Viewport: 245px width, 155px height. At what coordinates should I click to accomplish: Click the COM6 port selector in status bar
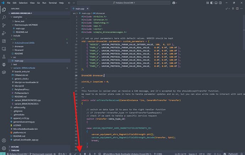pyautogui.click(x=158, y=154)
